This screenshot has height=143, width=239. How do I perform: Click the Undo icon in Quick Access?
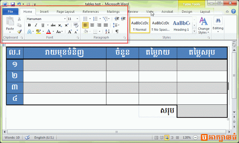tap(19, 4)
